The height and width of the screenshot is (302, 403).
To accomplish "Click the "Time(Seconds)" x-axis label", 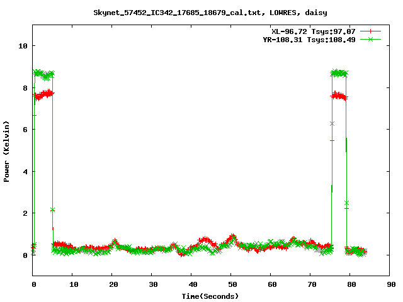I will click(x=210, y=296).
